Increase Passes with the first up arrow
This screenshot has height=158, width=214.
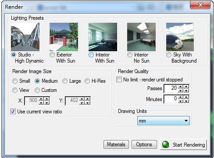[181, 87]
